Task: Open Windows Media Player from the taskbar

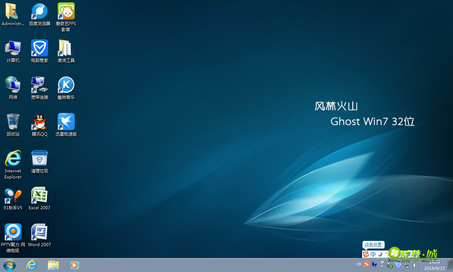Action: tap(75, 265)
